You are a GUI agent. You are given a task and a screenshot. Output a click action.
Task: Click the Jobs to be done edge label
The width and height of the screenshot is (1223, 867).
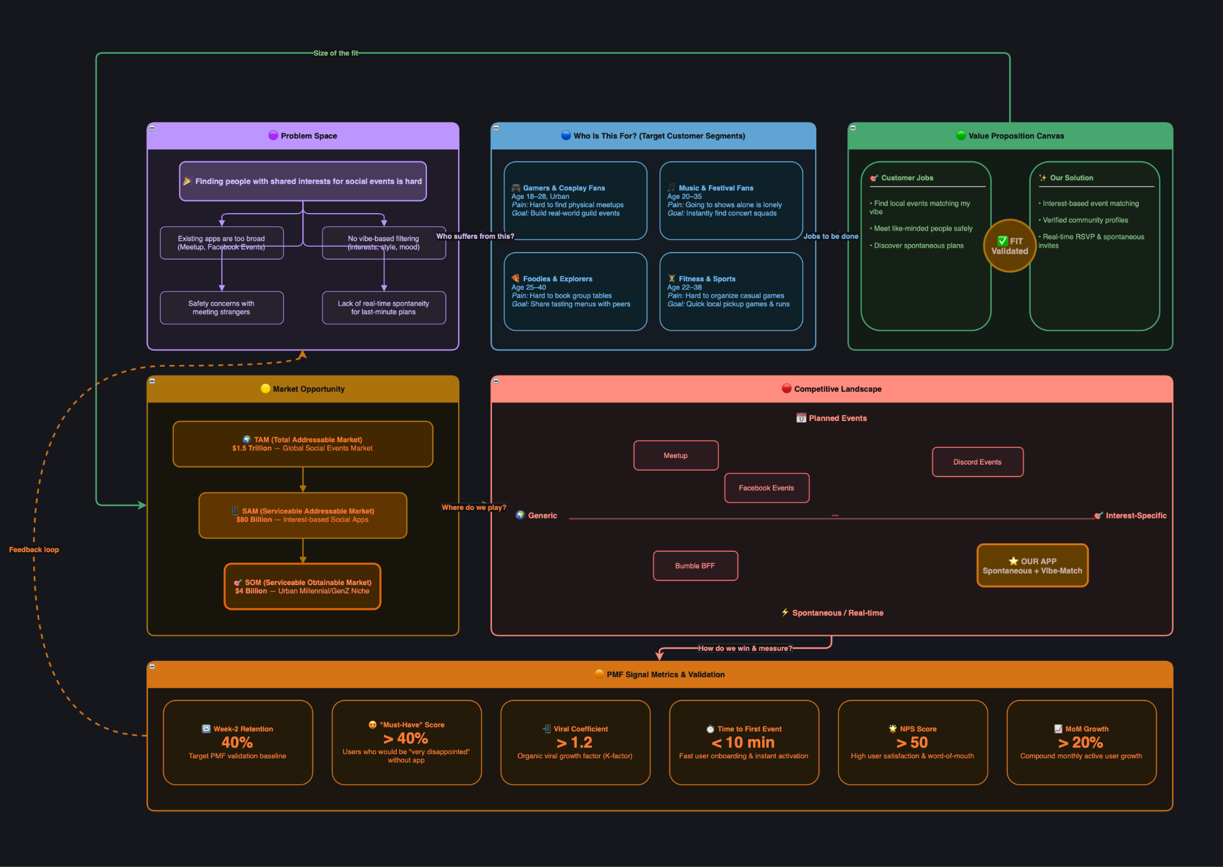831,236
